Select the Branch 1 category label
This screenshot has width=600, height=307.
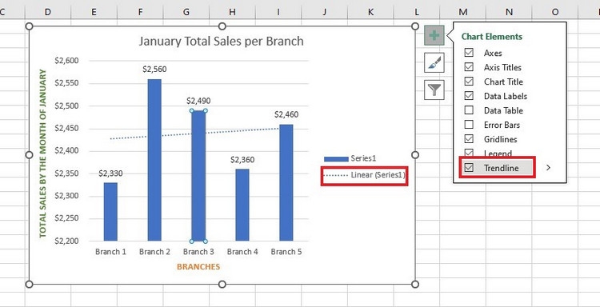coord(110,252)
